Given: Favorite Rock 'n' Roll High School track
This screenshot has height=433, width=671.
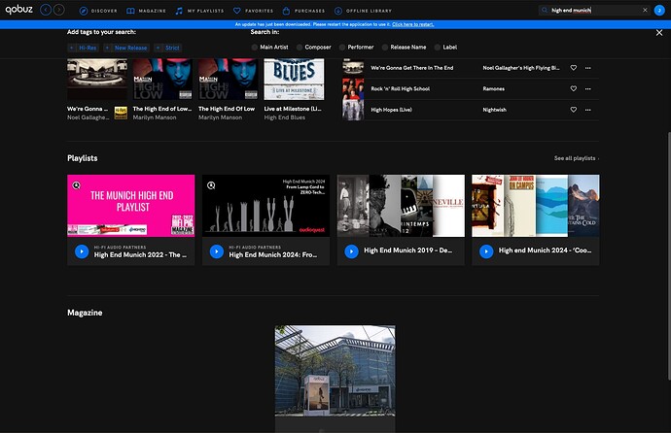Looking at the screenshot, I should (x=574, y=88).
